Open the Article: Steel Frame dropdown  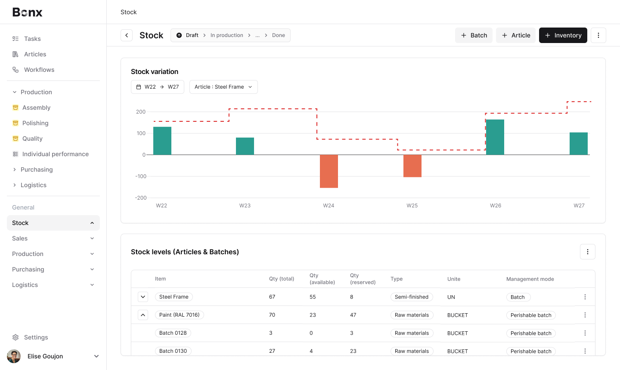pos(223,87)
